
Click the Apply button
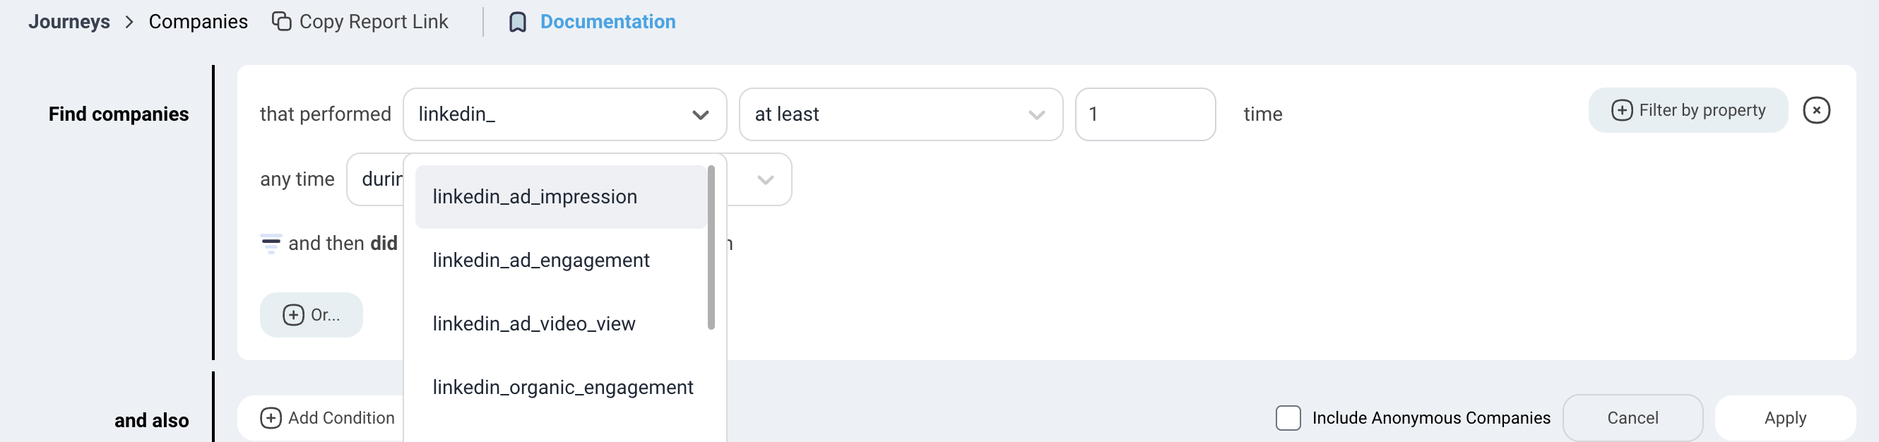[1784, 417]
